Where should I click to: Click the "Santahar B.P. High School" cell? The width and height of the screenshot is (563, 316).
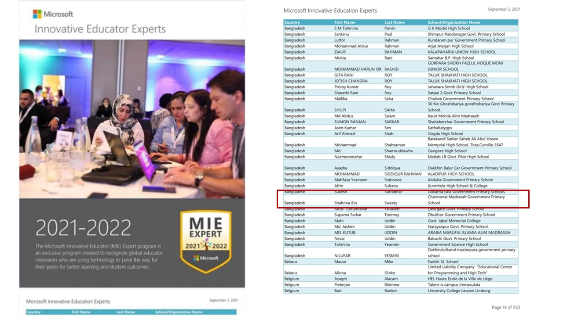451,58
